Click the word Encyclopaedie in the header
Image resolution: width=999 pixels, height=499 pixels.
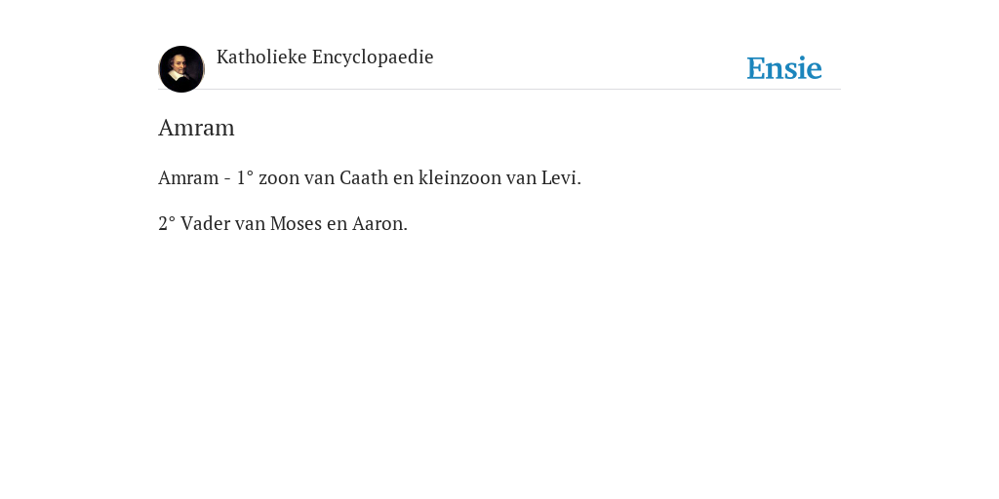click(x=373, y=57)
